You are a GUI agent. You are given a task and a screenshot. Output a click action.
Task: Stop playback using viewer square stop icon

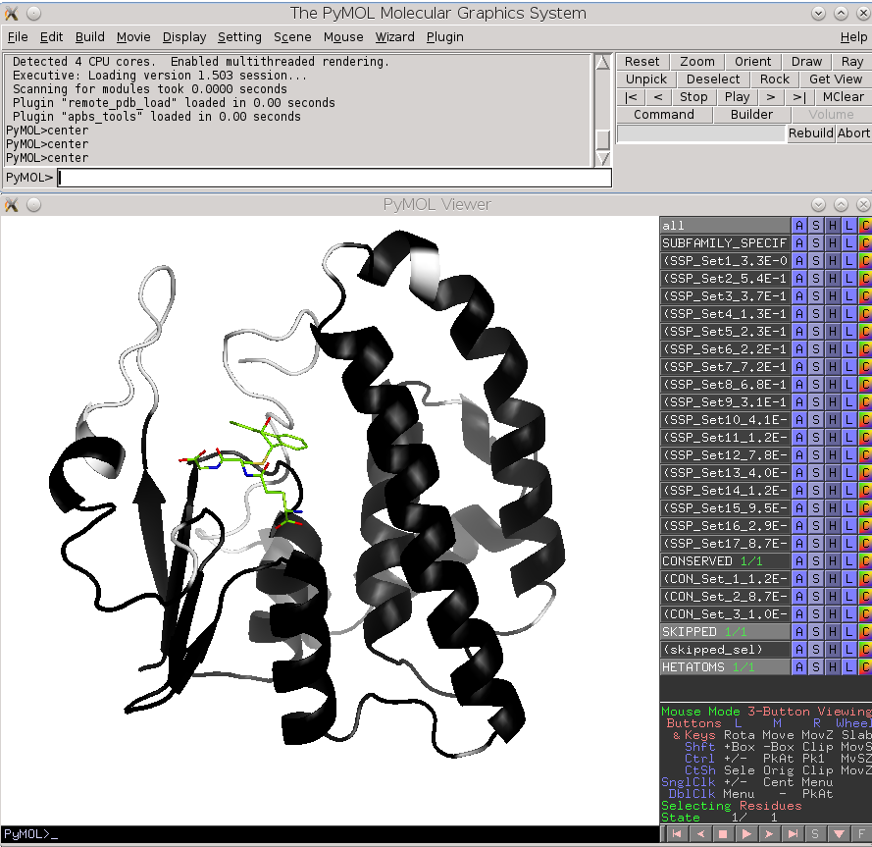(723, 833)
